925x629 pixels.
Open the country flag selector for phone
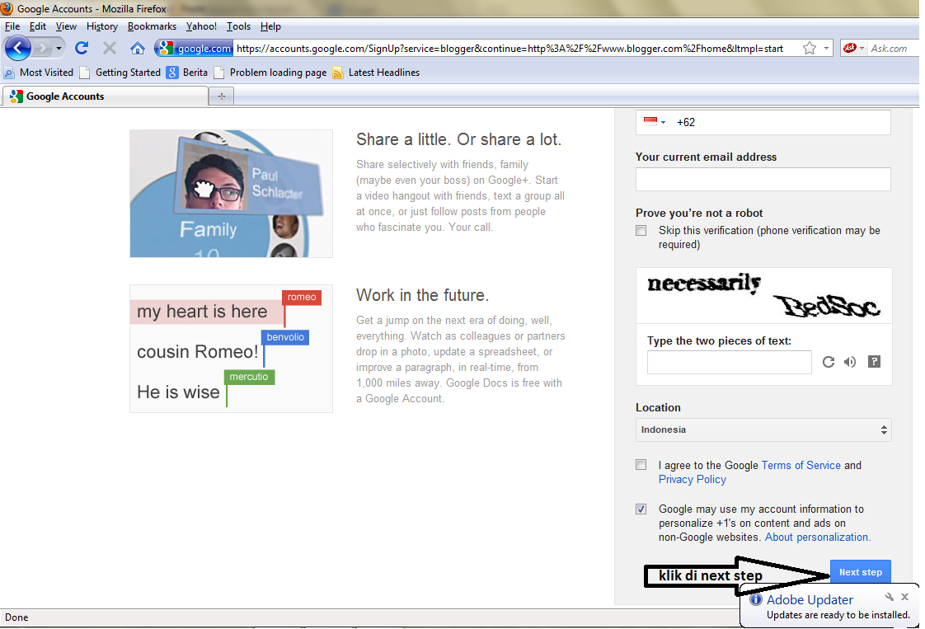click(655, 122)
